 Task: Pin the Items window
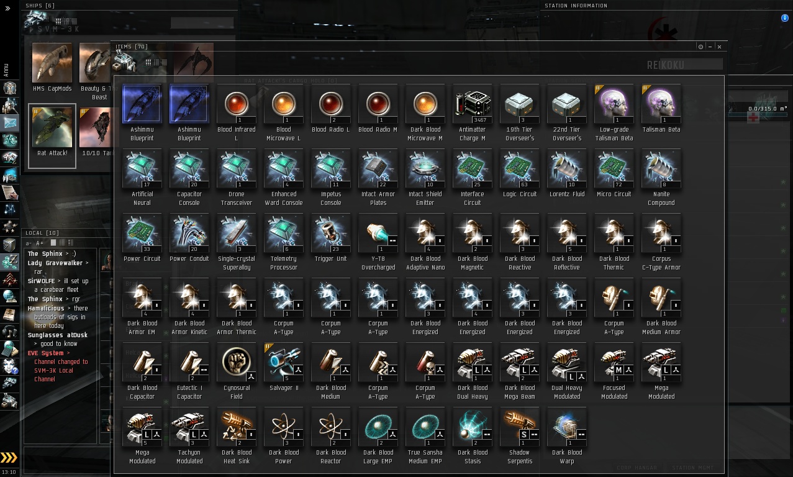click(x=700, y=47)
